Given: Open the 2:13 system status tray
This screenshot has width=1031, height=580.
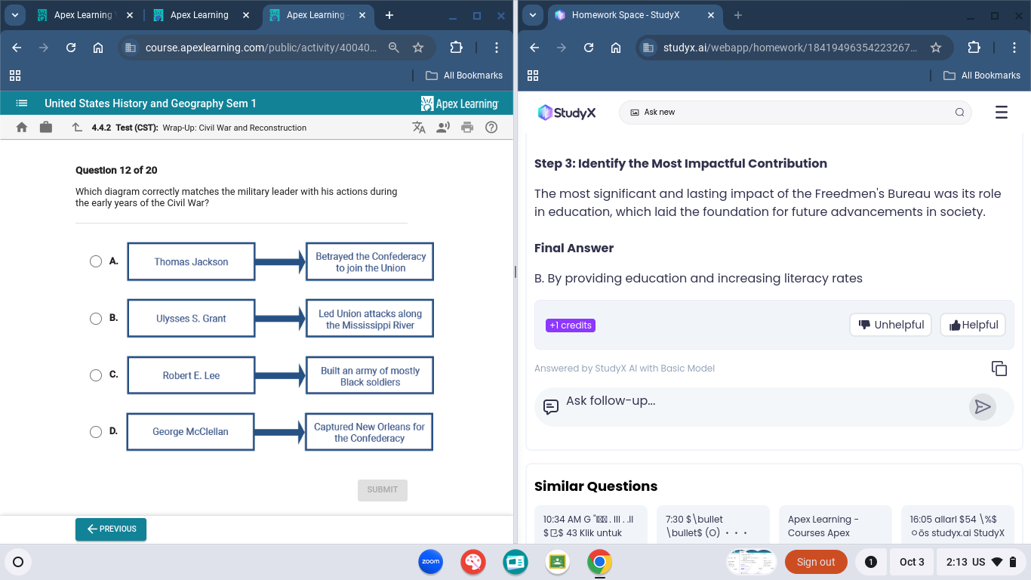Looking at the screenshot, I should click(x=981, y=562).
